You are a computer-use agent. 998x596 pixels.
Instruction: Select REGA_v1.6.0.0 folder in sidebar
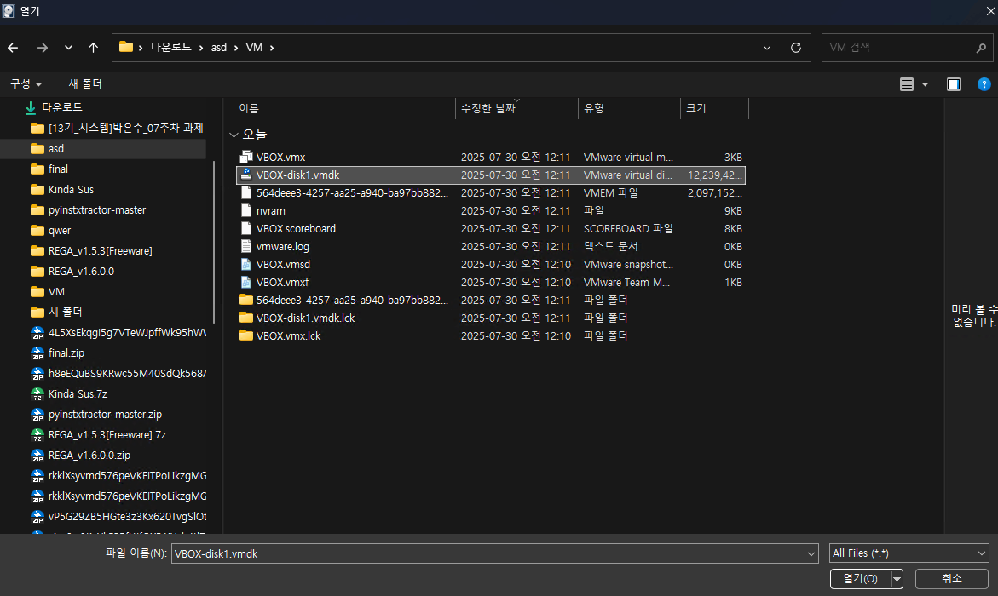pos(81,271)
